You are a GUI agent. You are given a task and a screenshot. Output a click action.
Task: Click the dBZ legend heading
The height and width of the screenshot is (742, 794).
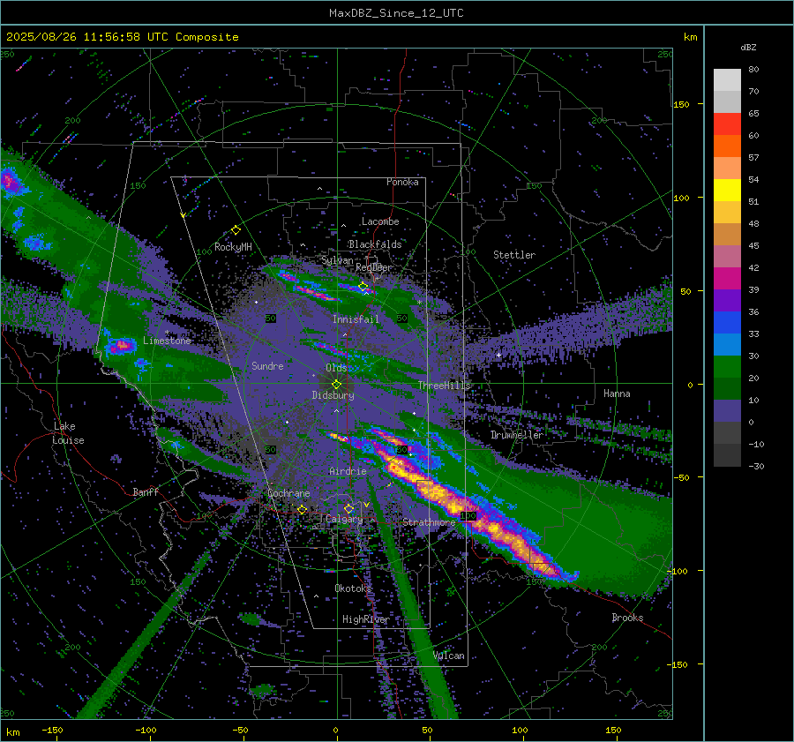point(748,47)
